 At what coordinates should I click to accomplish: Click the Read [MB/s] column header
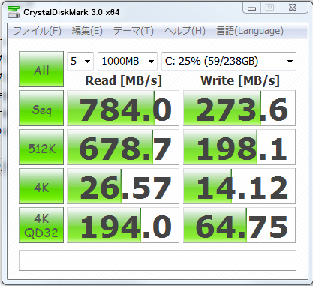coord(123,80)
